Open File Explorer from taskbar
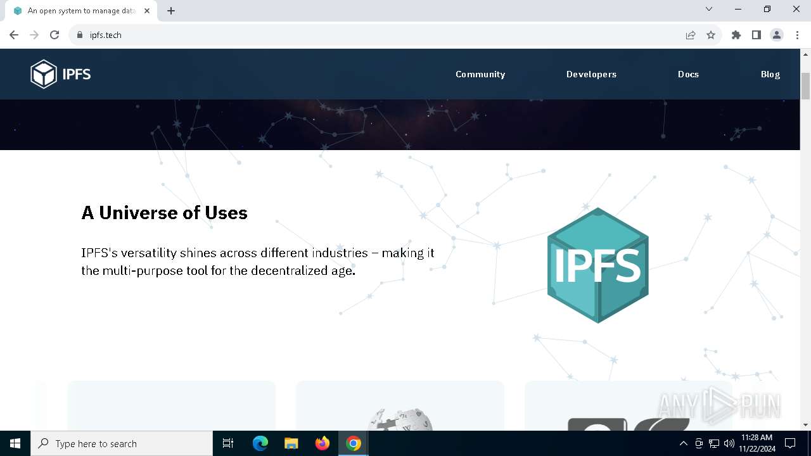This screenshot has width=811, height=456. pos(291,443)
